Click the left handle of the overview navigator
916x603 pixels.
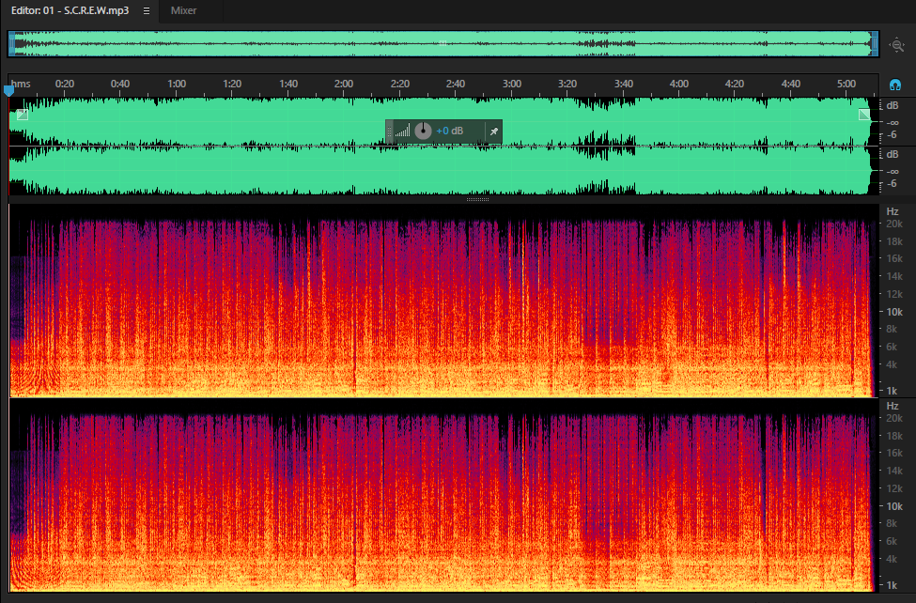[x=11, y=44]
